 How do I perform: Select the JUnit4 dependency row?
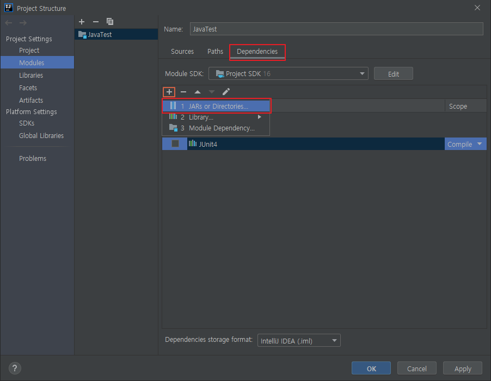(x=324, y=144)
